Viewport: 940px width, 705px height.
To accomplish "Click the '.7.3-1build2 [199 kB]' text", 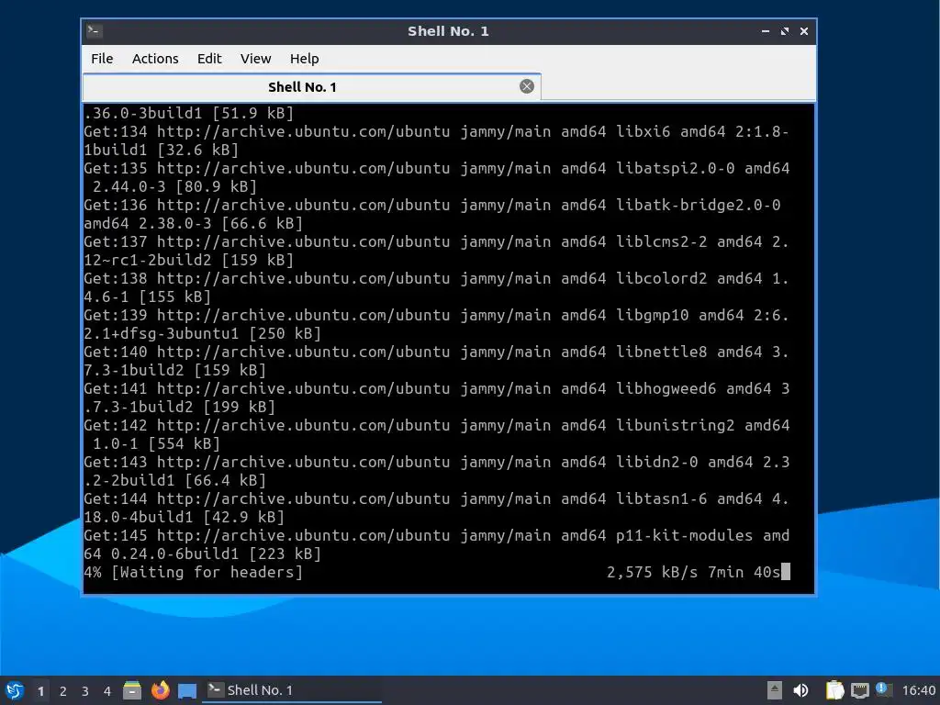I will pyautogui.click(x=180, y=407).
